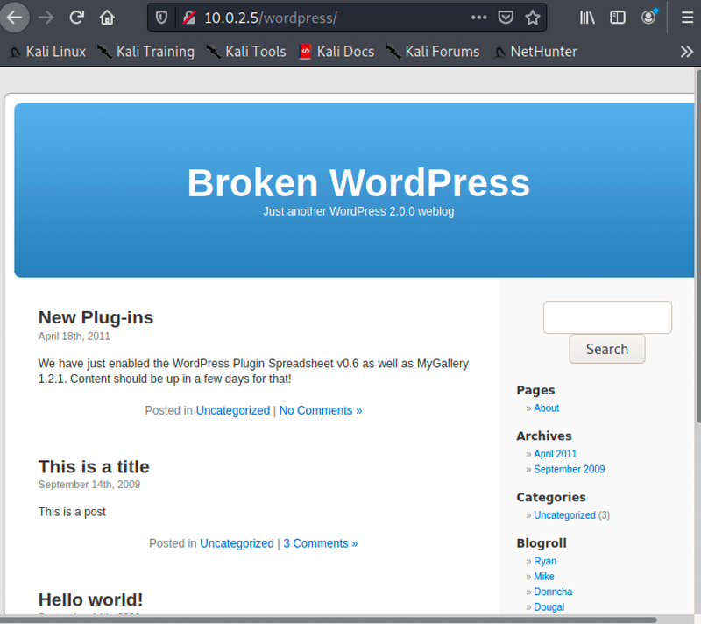
Task: Open the April 2011 archive
Action: coord(556,454)
